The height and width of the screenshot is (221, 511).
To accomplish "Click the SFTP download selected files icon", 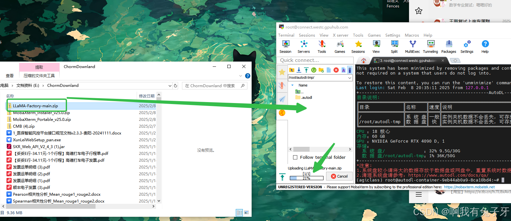I will (299, 70).
